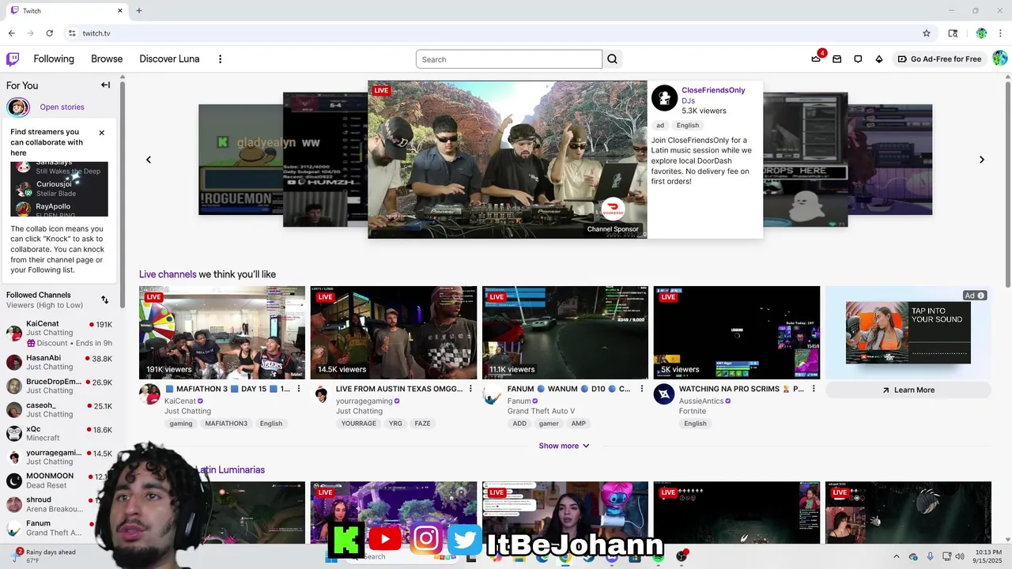Click the Open stories link

point(62,107)
